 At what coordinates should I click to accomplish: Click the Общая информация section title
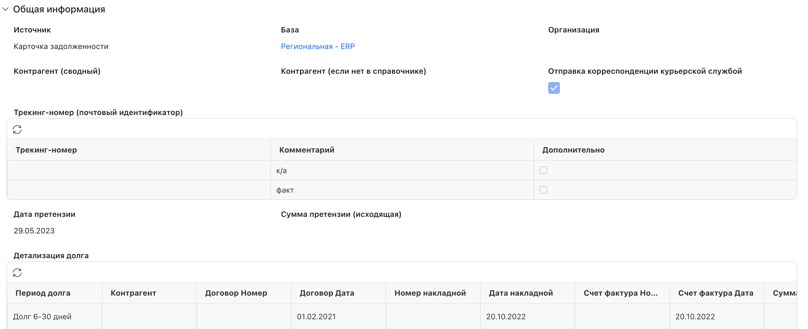(59, 9)
